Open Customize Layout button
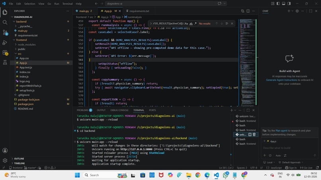321x180 pixels. point(273,4)
